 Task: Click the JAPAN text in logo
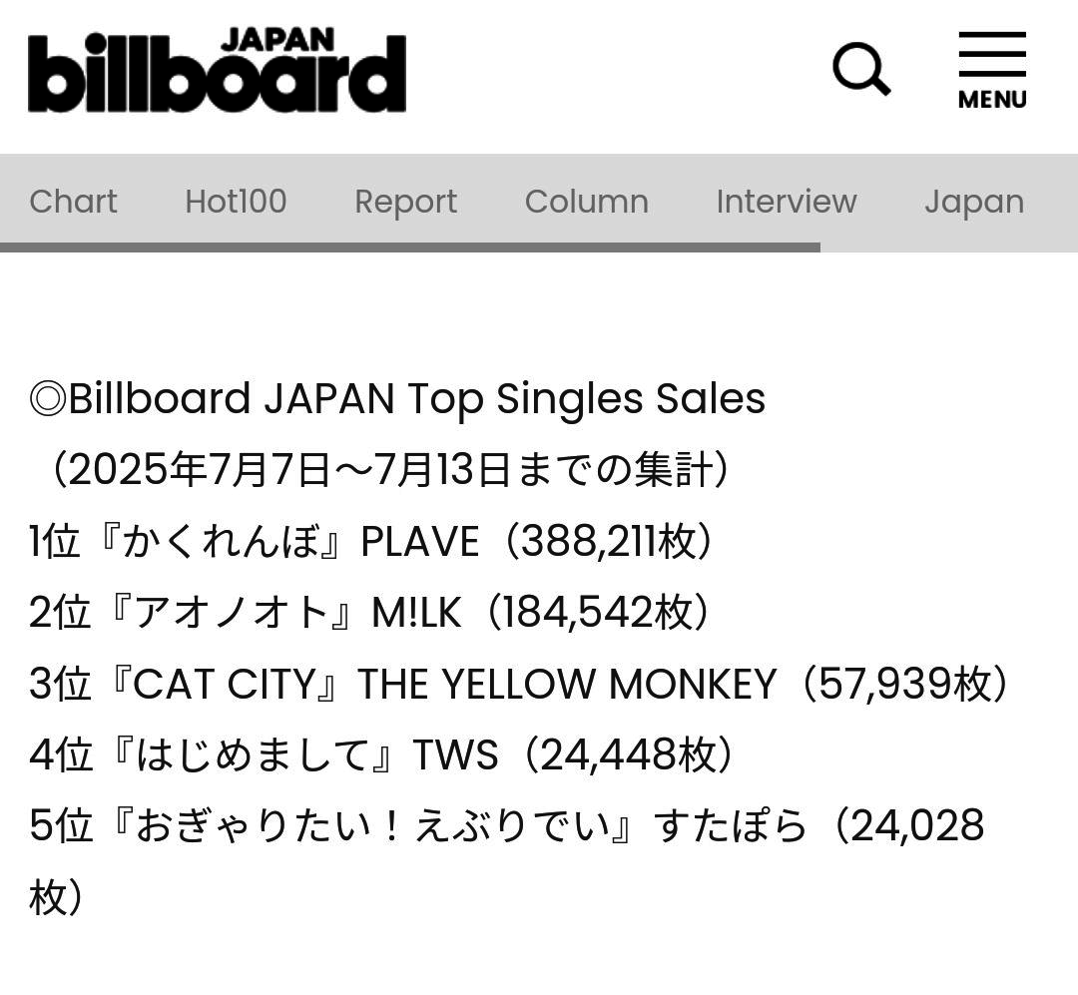pos(277,40)
